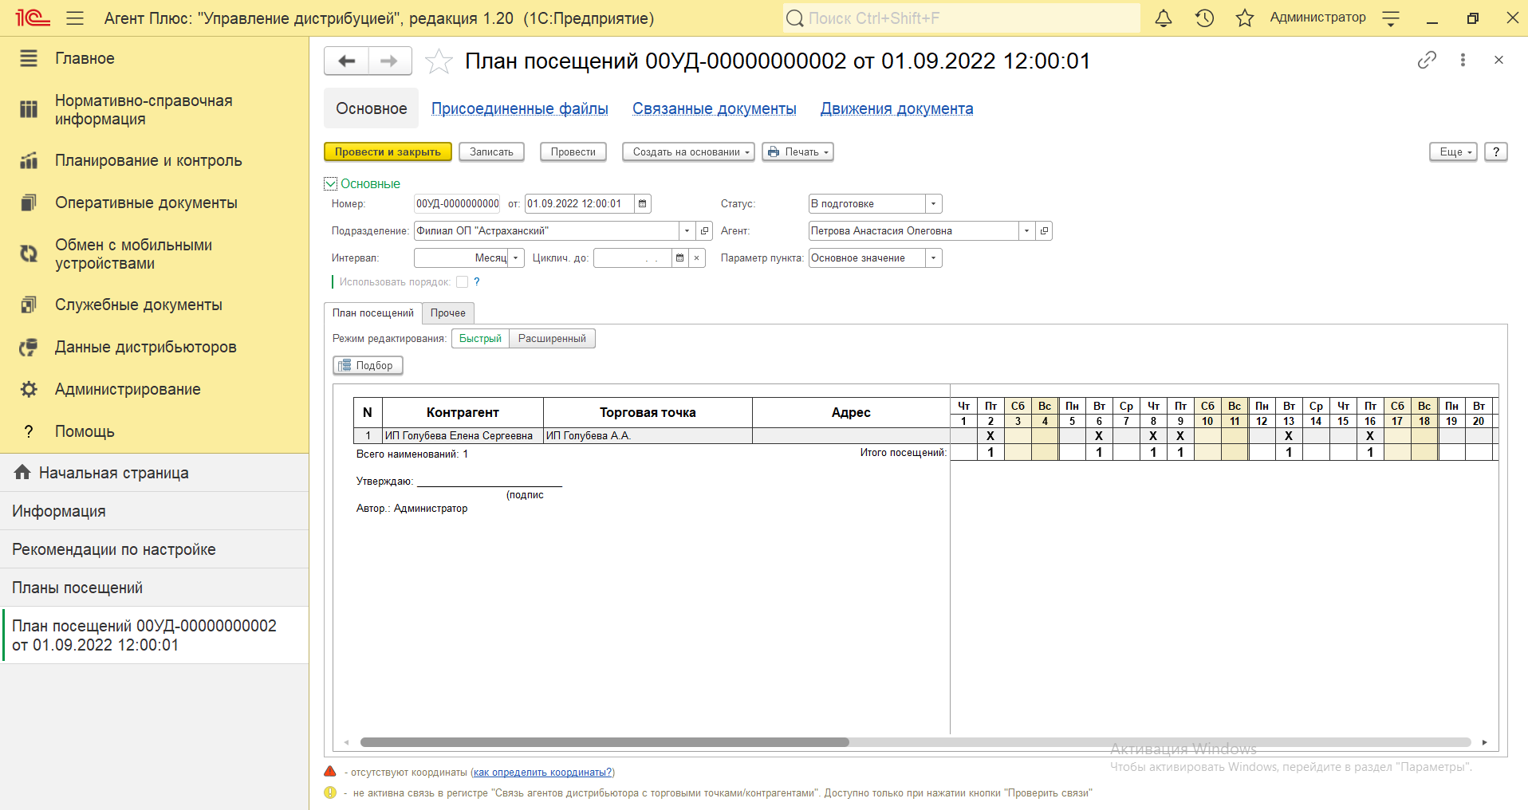Screen dimensions: 1528x810
Task: Open help question mark button
Action: click(x=1496, y=151)
